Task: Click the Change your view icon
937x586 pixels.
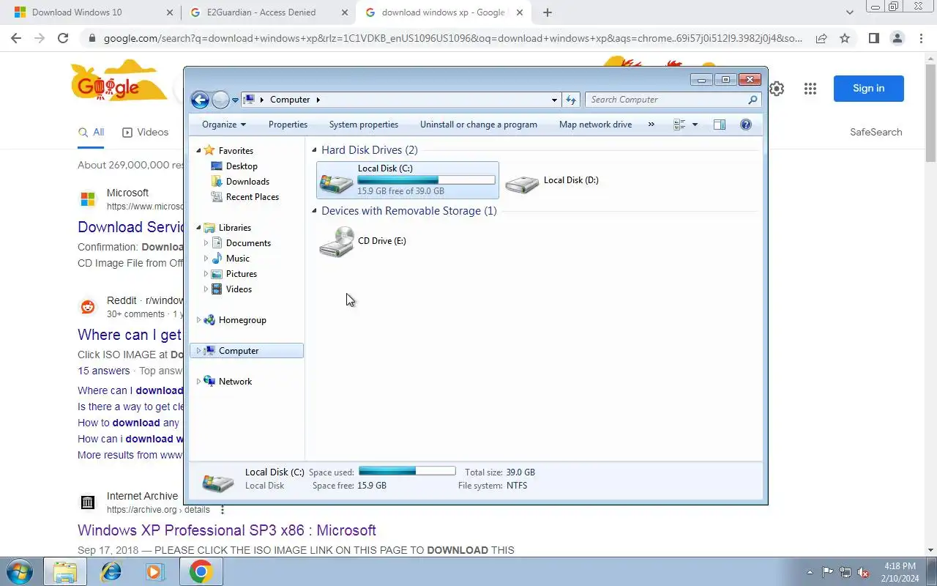Action: coord(679,125)
